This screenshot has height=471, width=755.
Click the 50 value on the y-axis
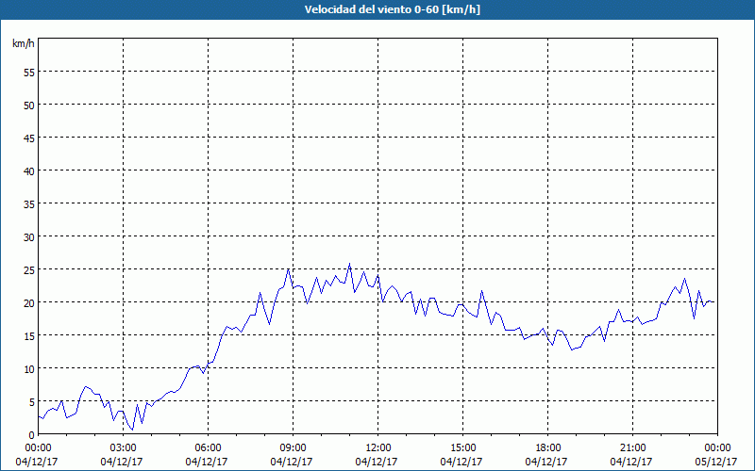pyautogui.click(x=29, y=105)
